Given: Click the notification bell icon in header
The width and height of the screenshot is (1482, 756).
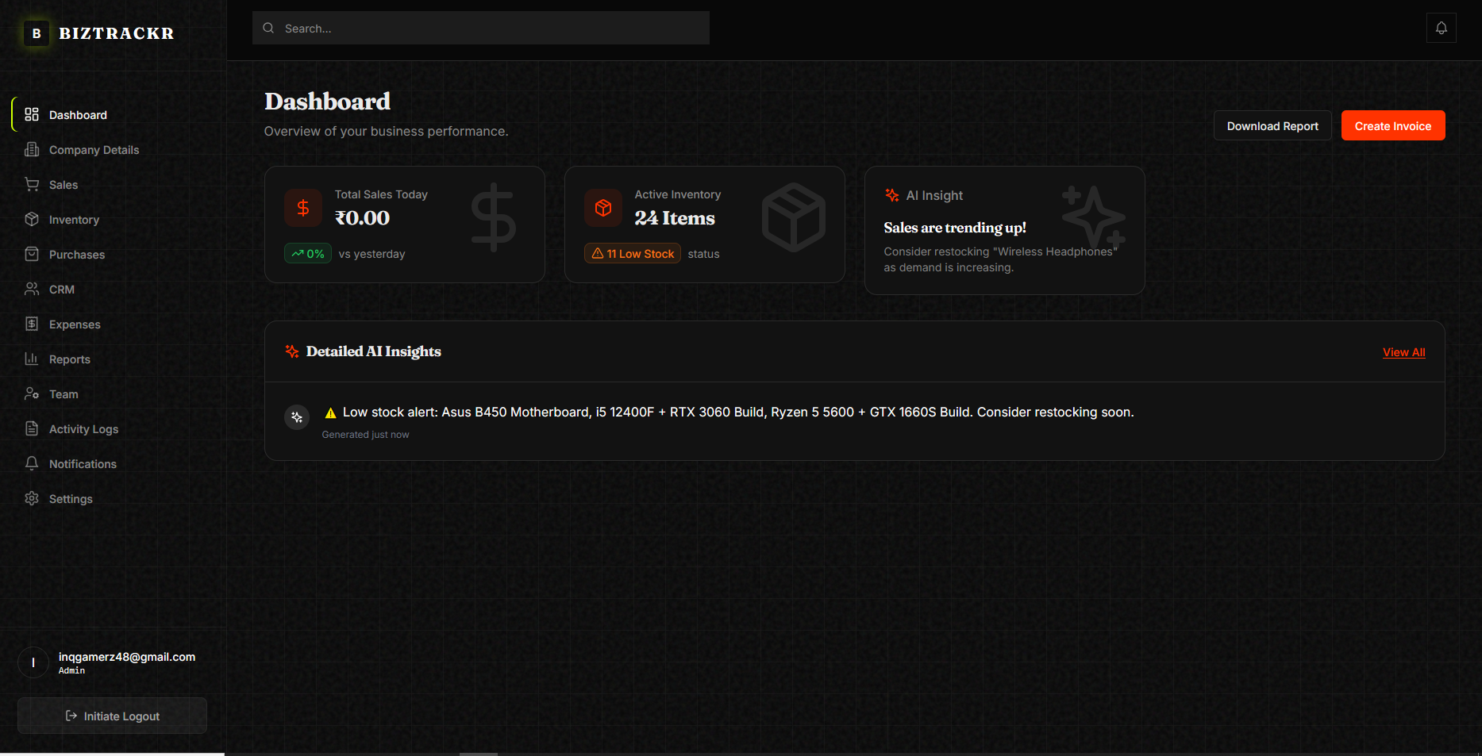Looking at the screenshot, I should pos(1441,29).
